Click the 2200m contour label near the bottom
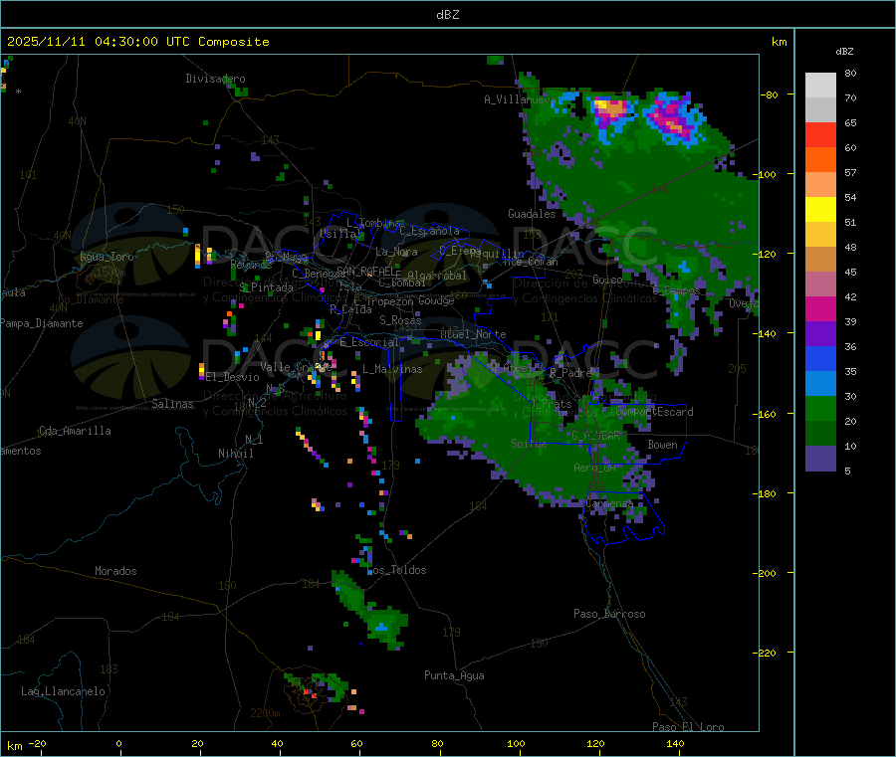This screenshot has height=757, width=896. (265, 713)
